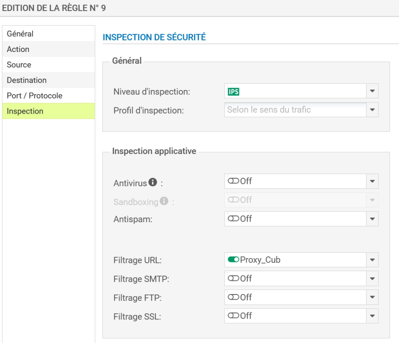Click the Antivirus info icon
Image resolution: width=399 pixels, height=343 pixels.
point(153,182)
